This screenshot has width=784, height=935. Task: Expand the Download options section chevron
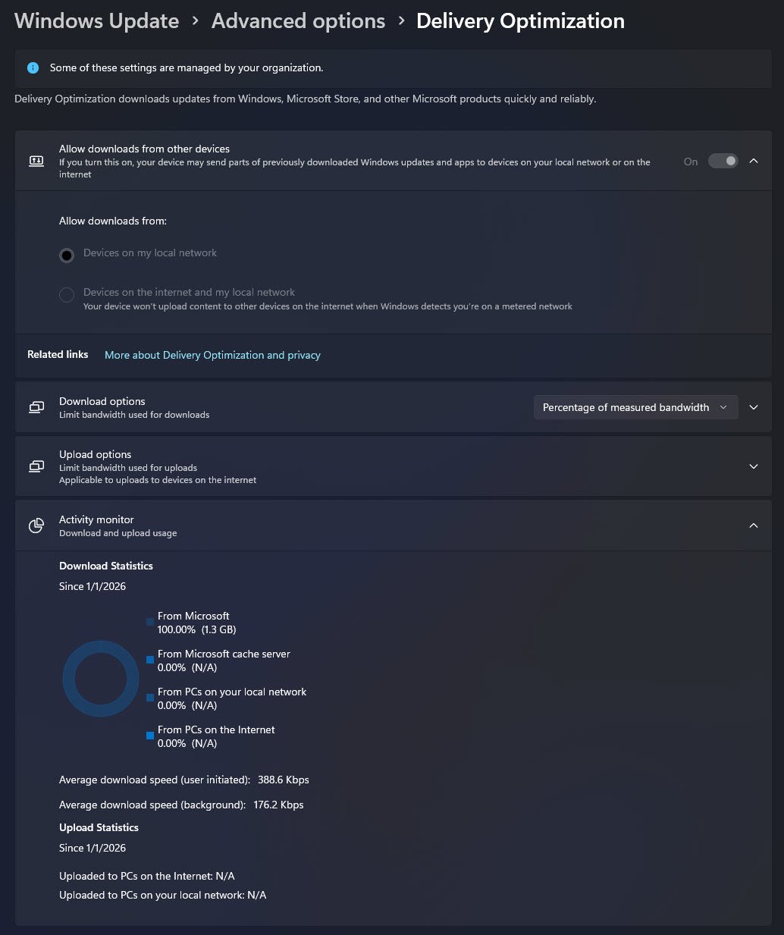click(x=754, y=407)
